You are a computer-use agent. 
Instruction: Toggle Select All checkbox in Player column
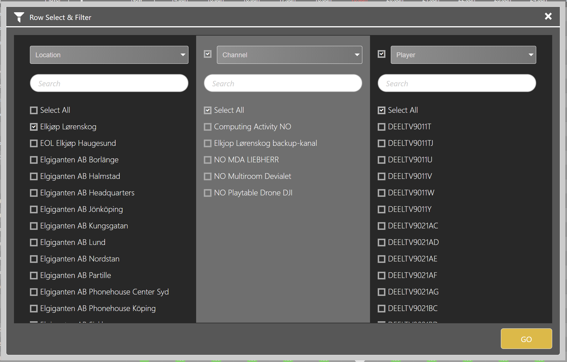coord(381,110)
